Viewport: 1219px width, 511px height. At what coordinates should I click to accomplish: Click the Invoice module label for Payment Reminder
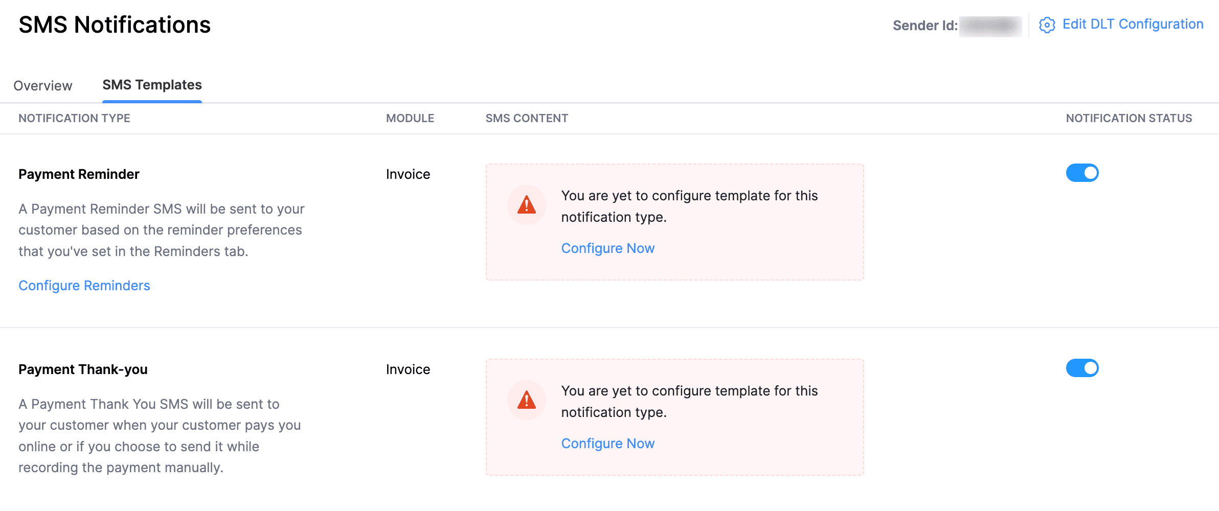(408, 174)
